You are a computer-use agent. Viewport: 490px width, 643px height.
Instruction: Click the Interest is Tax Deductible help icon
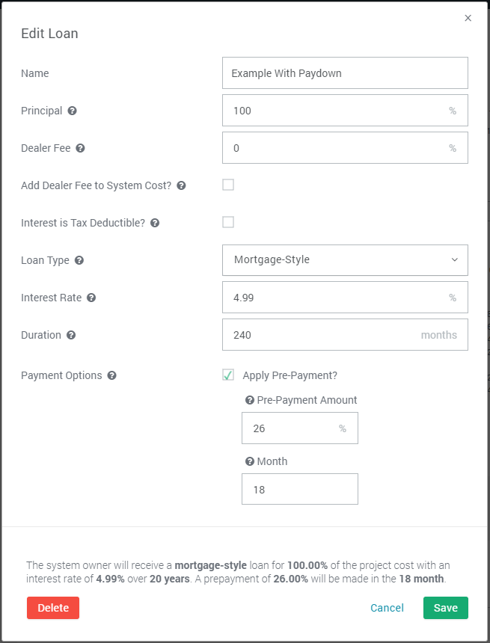(x=155, y=223)
